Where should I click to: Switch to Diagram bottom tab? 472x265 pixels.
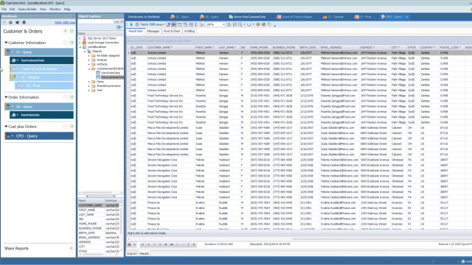(x=131, y=253)
